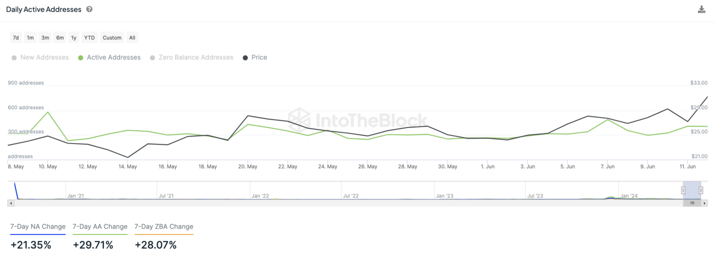Open the Custom date range picker
716x257 pixels.
tap(112, 38)
